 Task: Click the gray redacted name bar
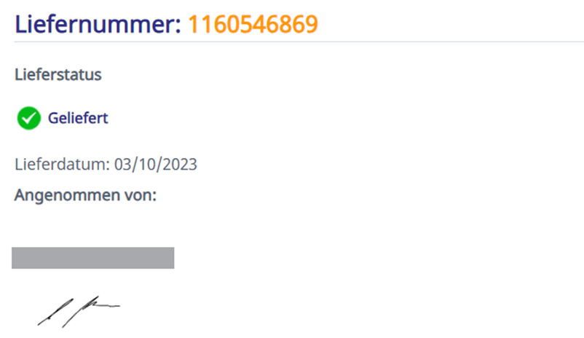[x=92, y=258]
